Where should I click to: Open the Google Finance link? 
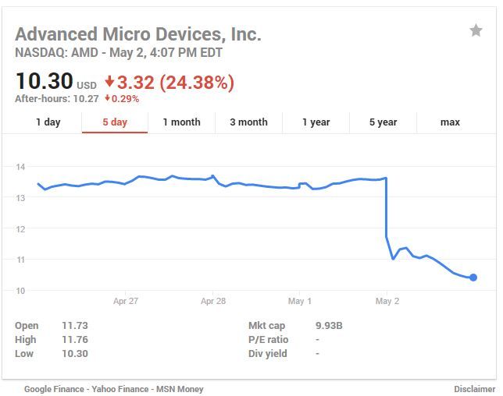click(x=55, y=388)
